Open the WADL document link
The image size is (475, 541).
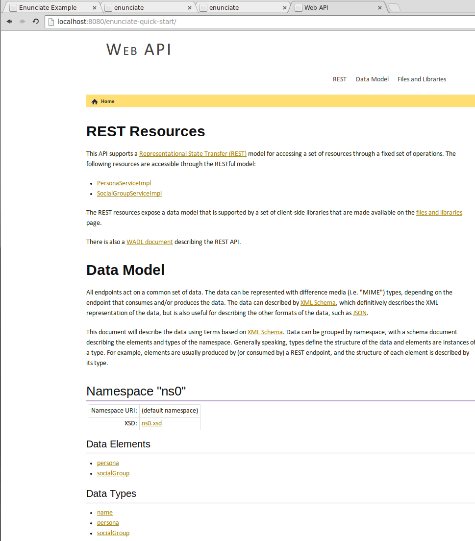pos(150,242)
